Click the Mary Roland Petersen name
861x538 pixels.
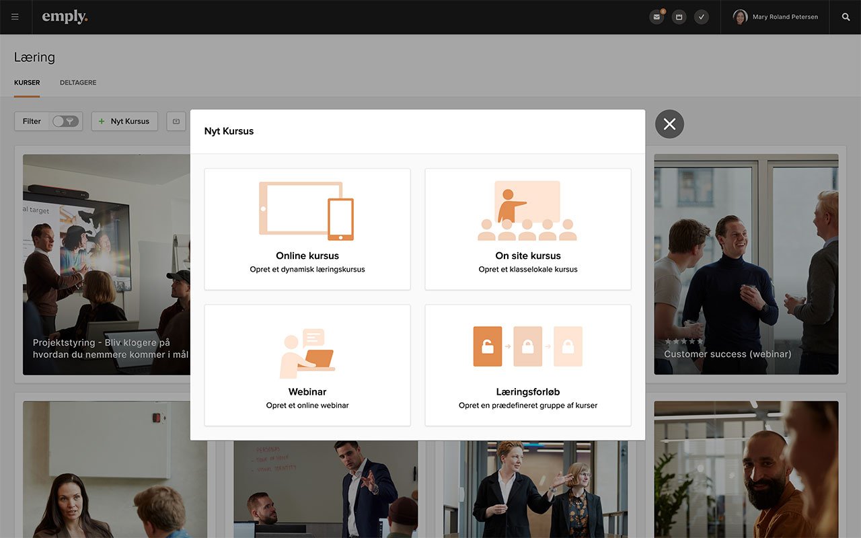point(785,17)
